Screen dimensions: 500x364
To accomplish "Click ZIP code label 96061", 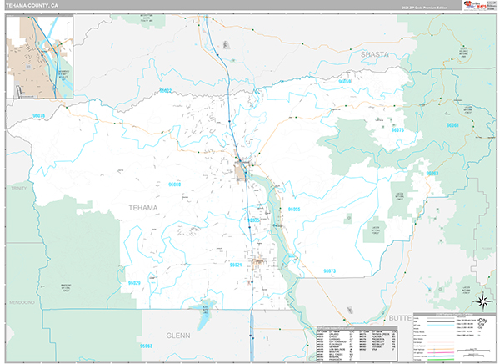I will click(452, 125).
